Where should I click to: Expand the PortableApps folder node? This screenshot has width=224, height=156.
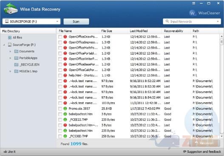click(x=10, y=58)
